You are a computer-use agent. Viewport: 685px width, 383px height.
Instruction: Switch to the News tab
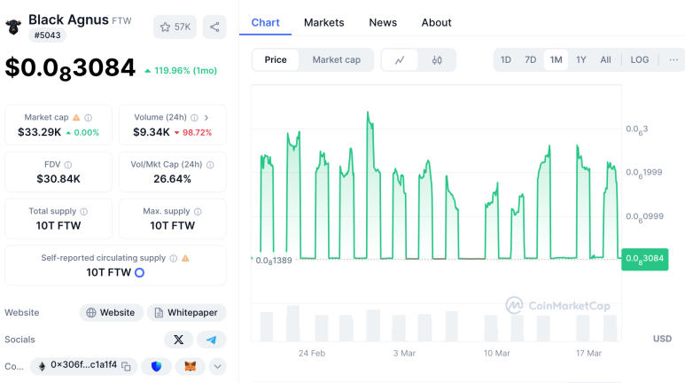pyautogui.click(x=383, y=23)
